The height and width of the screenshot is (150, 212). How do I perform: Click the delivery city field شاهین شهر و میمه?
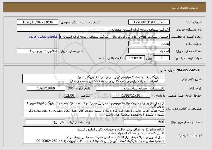click(38, 51)
